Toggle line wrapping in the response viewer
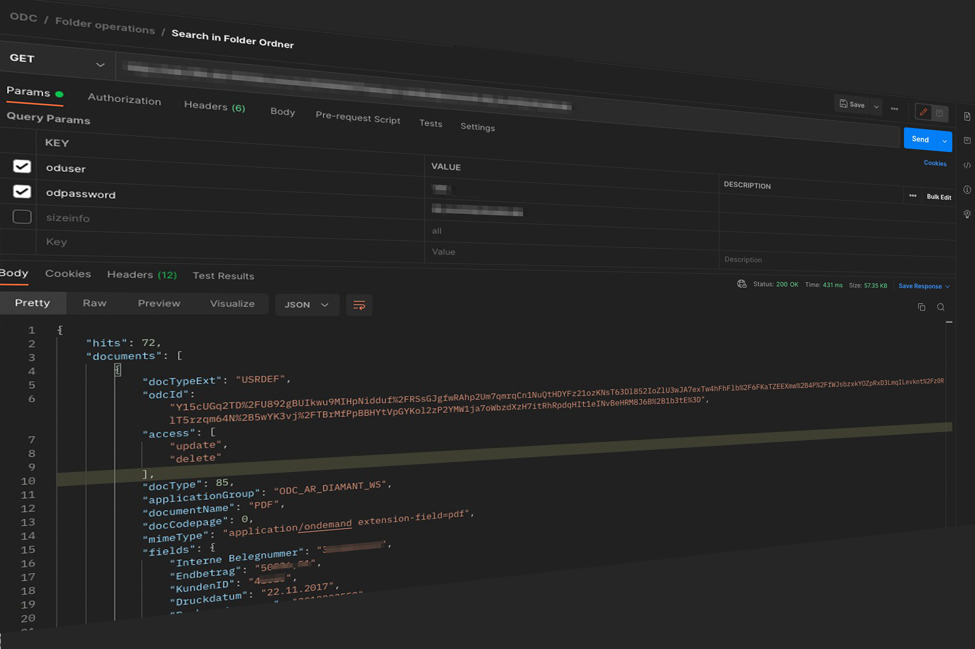Viewport: 975px width, 649px height. [x=359, y=305]
